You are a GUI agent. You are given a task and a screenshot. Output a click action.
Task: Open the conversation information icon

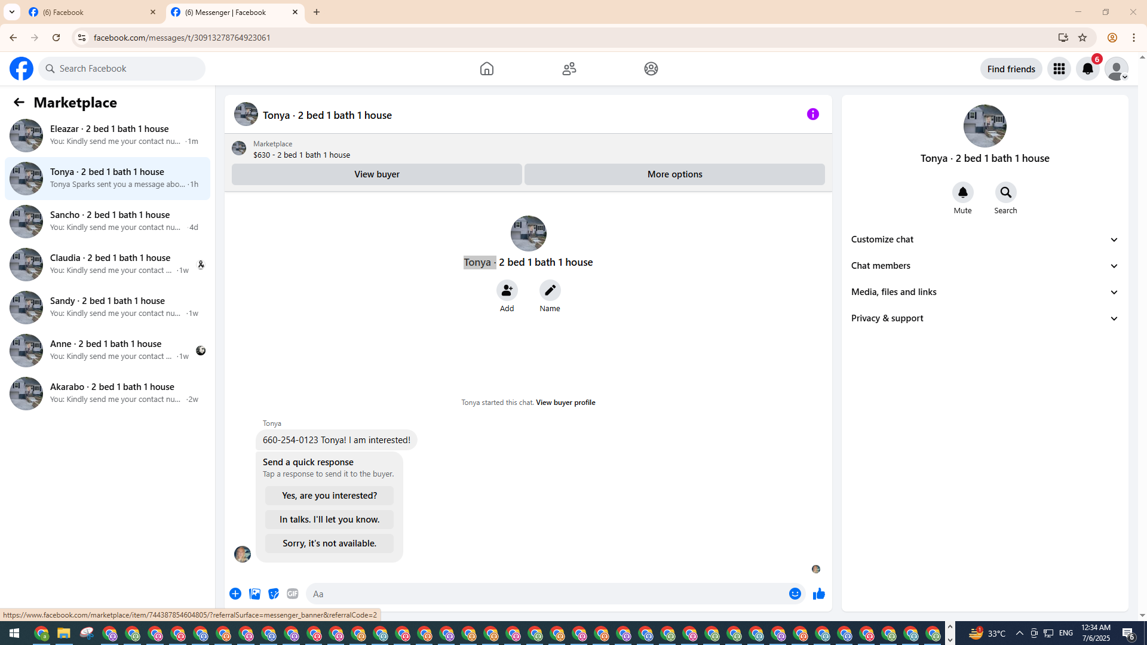(x=812, y=114)
